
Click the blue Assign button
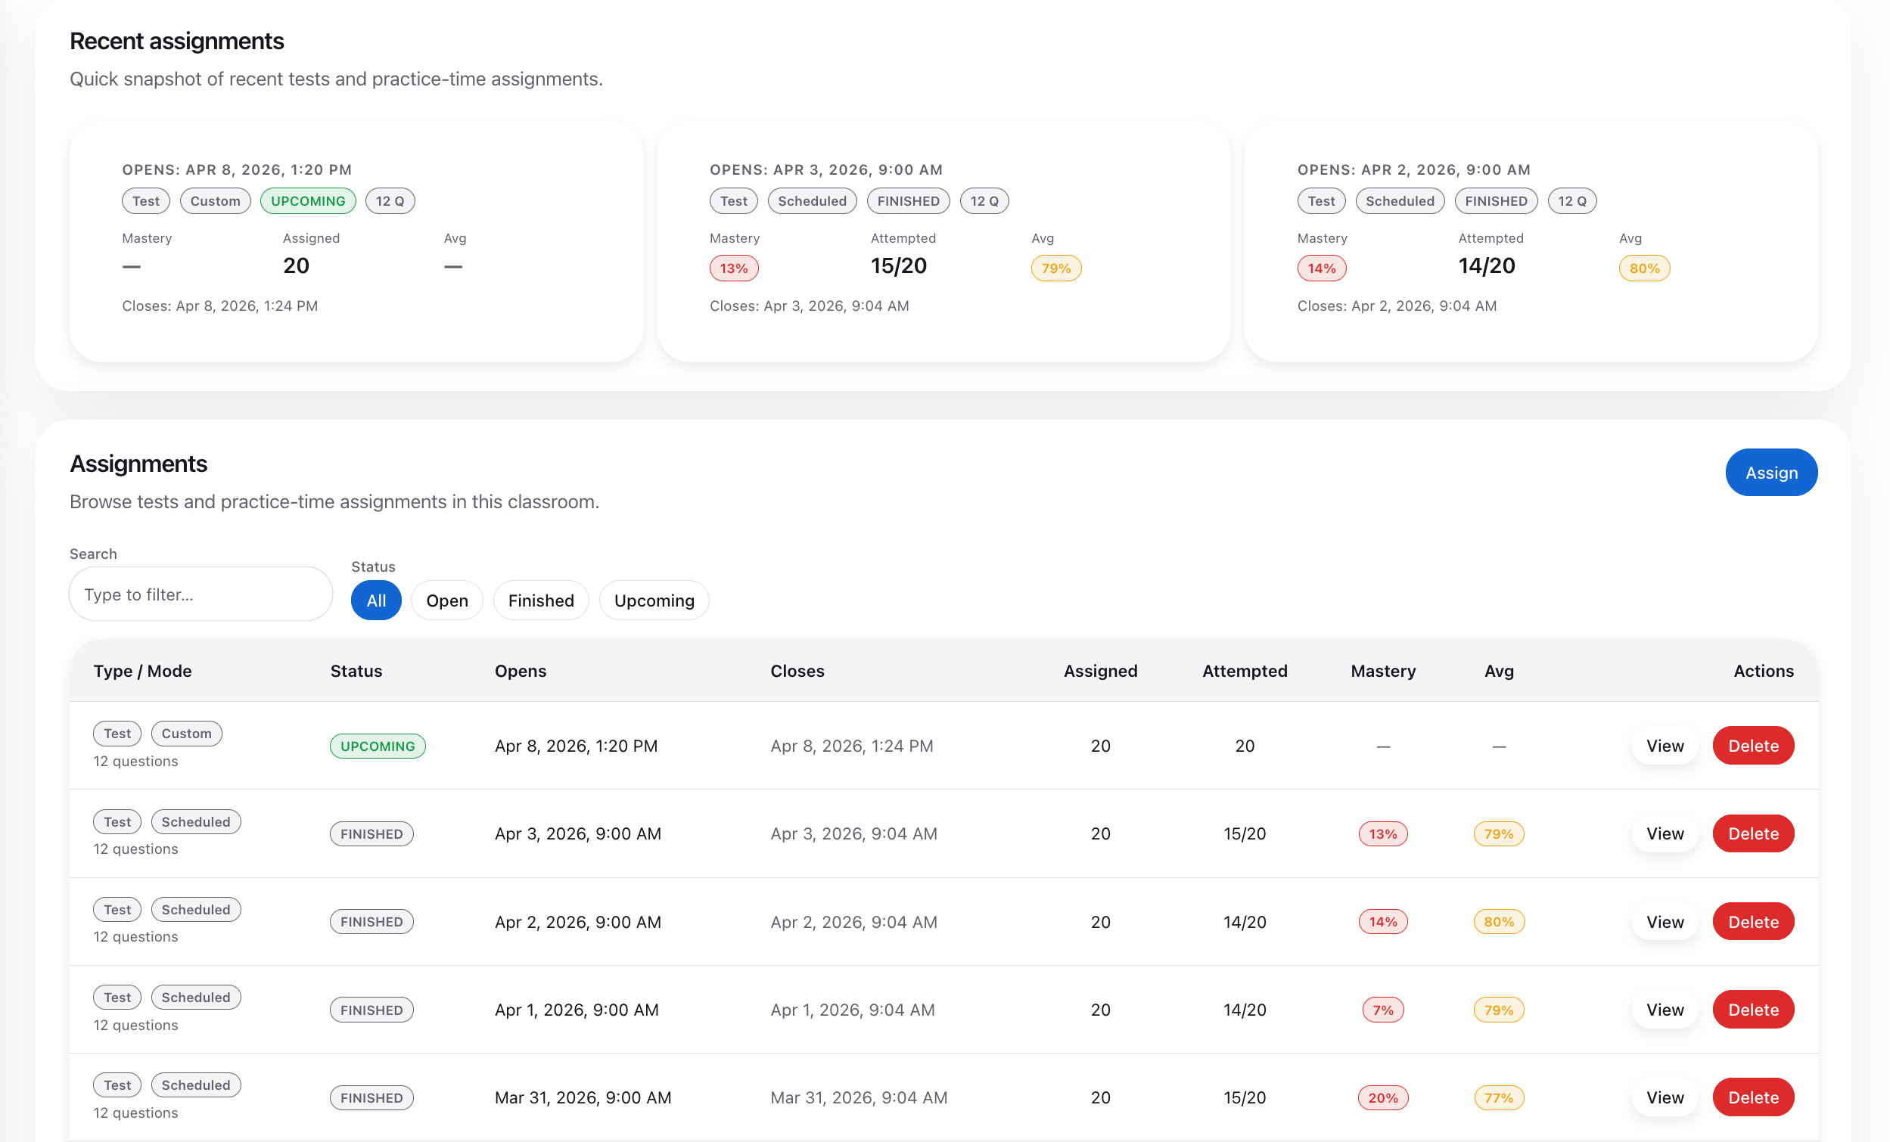(1771, 473)
